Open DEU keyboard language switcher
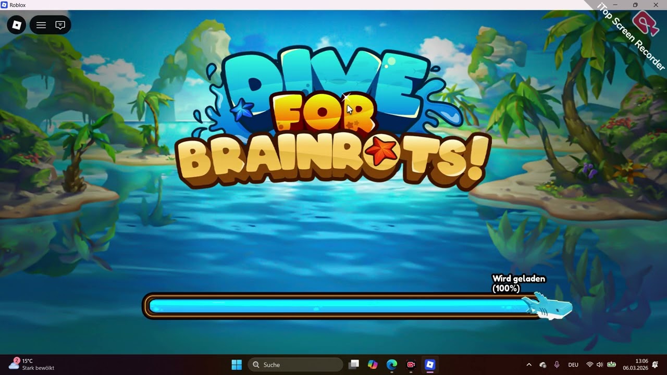This screenshot has height=375, width=667. pos(573,365)
